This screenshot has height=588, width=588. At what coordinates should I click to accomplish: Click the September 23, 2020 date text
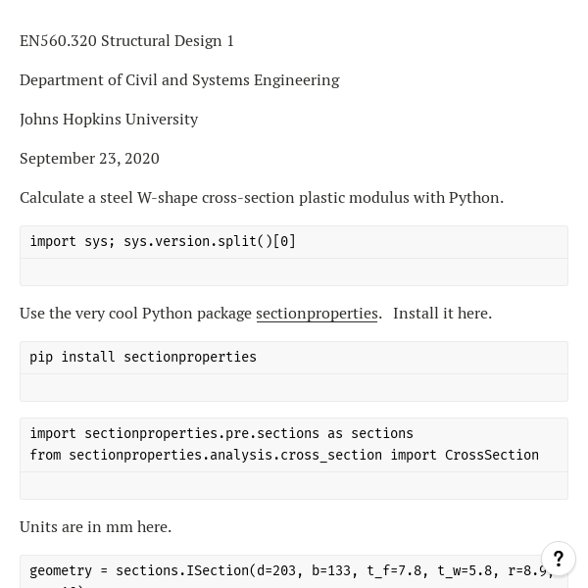(x=89, y=159)
